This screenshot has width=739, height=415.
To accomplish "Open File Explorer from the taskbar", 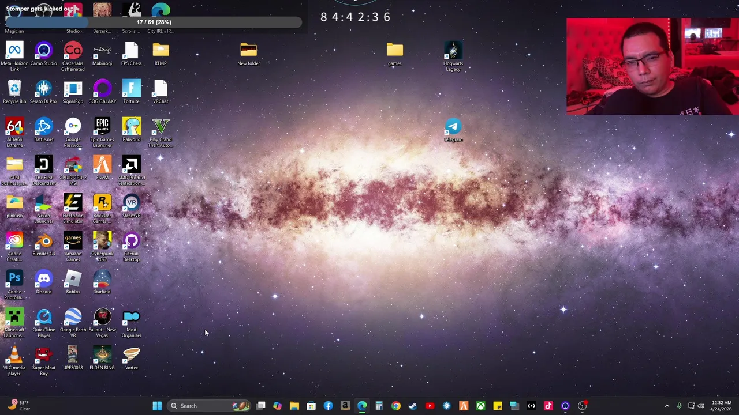I will (294, 406).
